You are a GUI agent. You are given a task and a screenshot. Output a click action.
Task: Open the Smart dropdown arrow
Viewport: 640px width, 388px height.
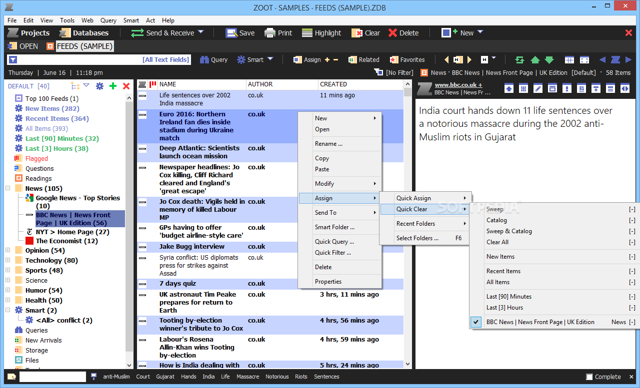270,59
